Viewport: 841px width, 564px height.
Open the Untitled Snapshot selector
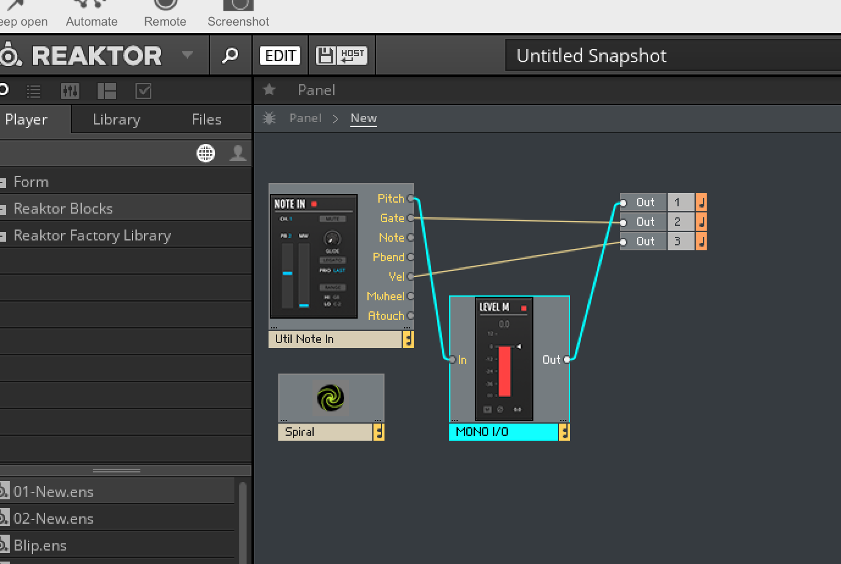coord(673,56)
